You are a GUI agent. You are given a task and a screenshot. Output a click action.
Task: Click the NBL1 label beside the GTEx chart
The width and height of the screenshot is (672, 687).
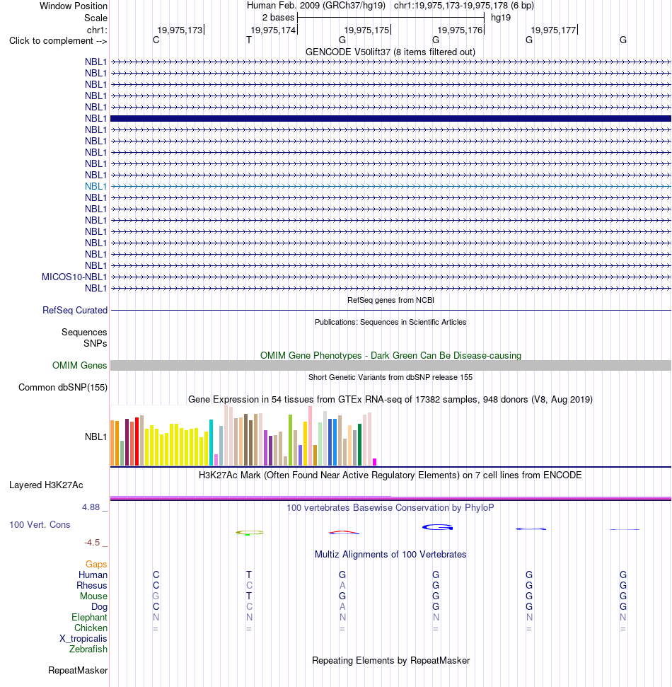click(x=96, y=437)
